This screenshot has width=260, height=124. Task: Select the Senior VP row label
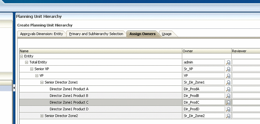42,69
